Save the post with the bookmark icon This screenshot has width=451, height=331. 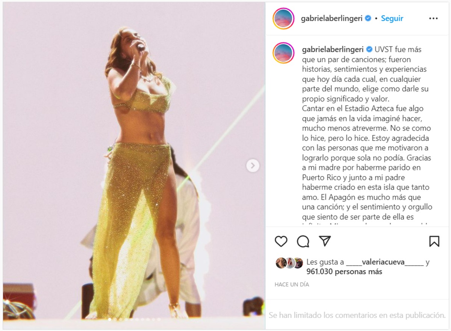(434, 241)
